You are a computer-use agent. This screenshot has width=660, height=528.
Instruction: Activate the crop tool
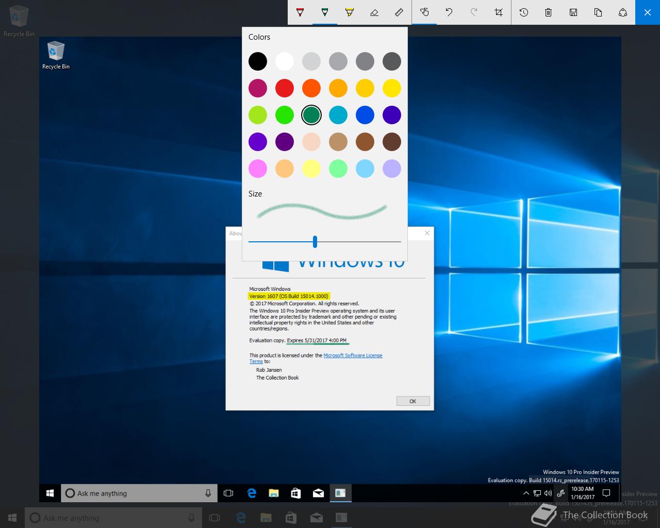tap(499, 12)
